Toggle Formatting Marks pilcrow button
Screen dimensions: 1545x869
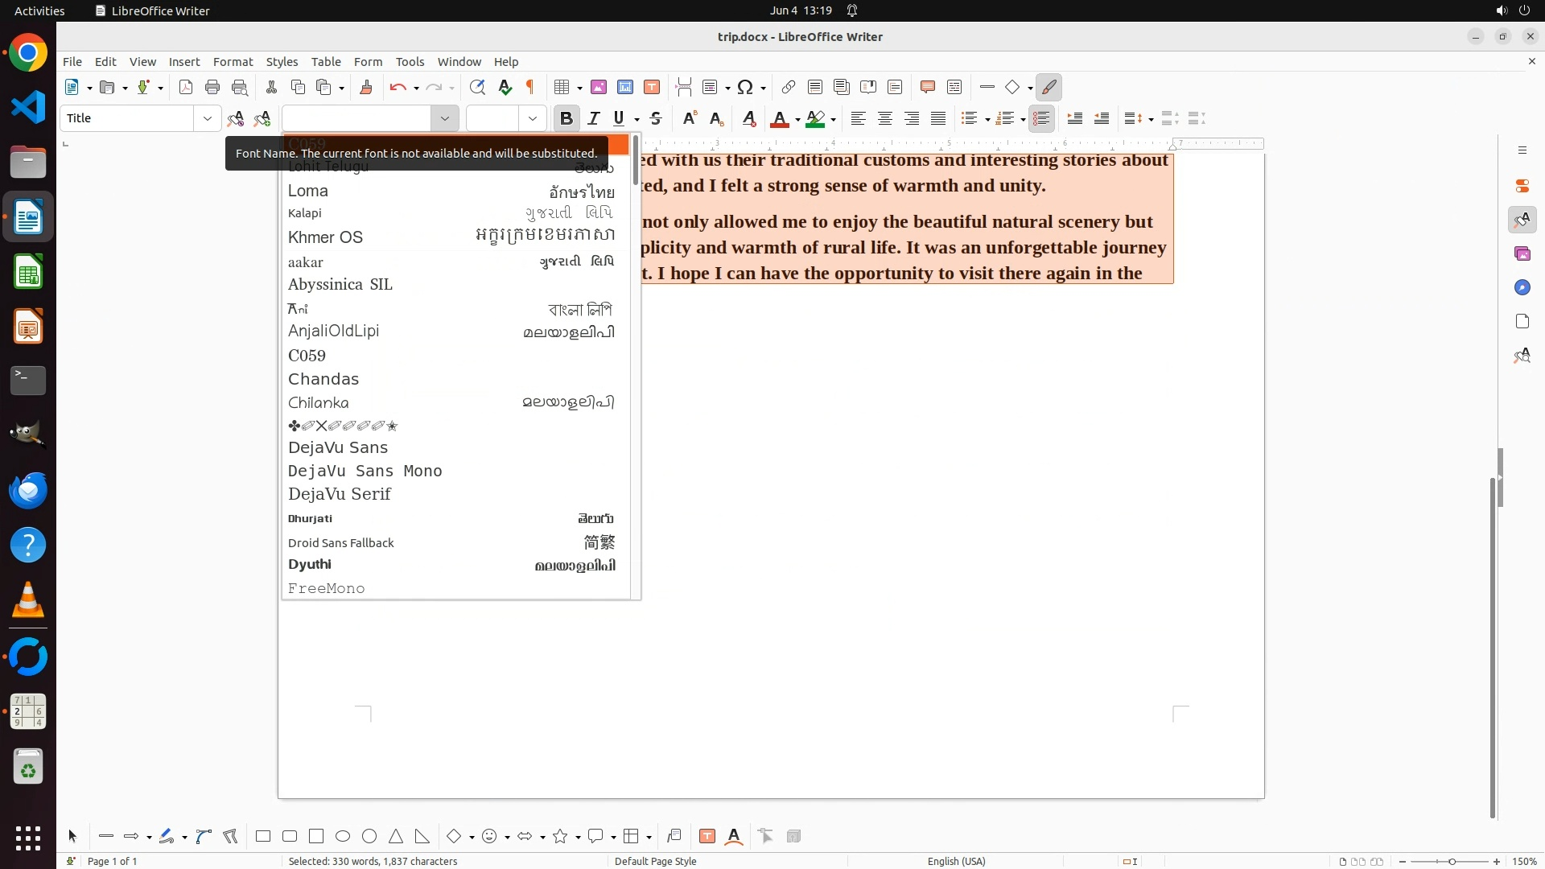(x=530, y=87)
